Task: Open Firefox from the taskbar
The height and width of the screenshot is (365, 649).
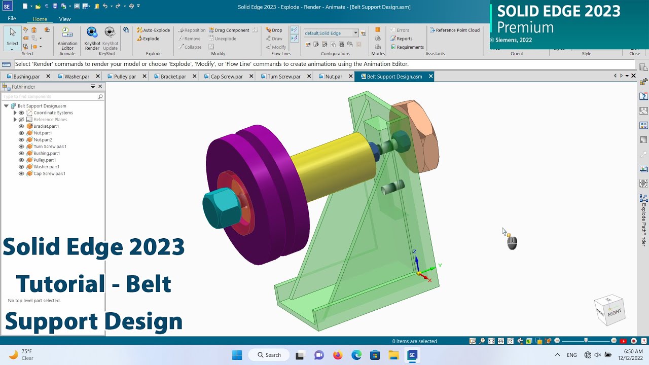Action: click(338, 355)
